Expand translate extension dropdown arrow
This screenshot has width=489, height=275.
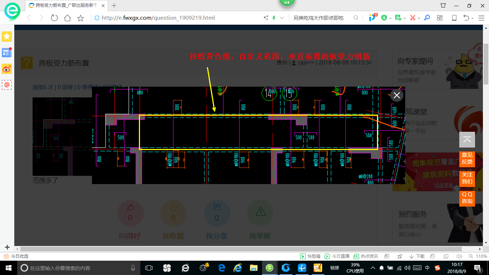(x=405, y=18)
